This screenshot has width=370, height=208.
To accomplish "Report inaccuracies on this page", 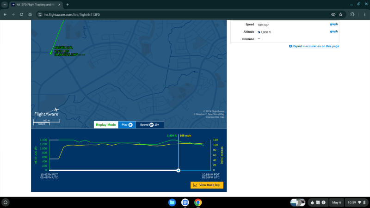I will (314, 46).
